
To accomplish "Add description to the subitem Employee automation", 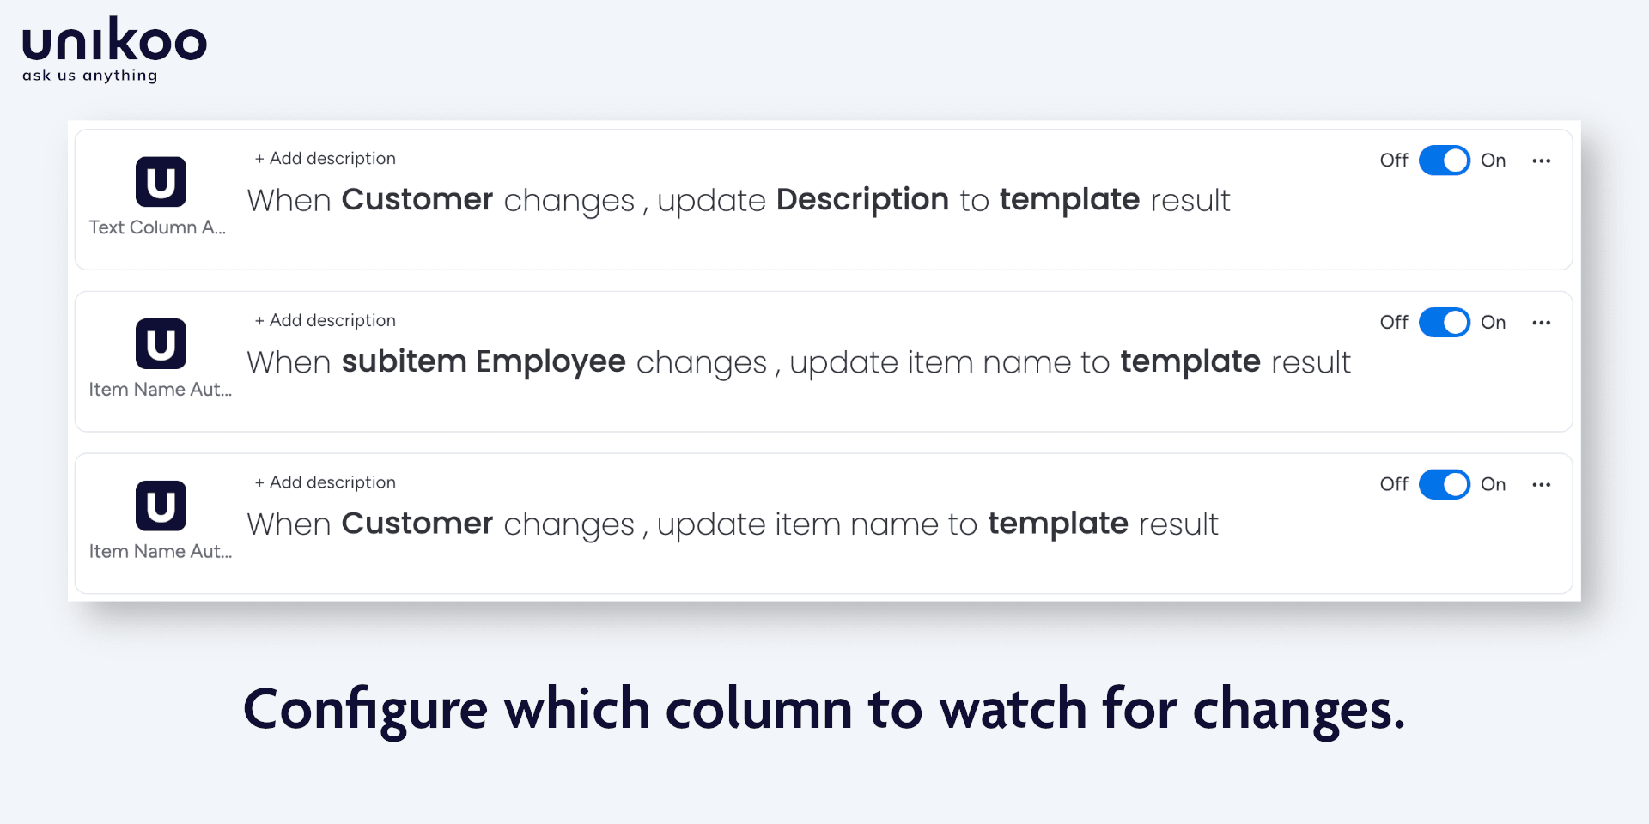I will point(325,320).
